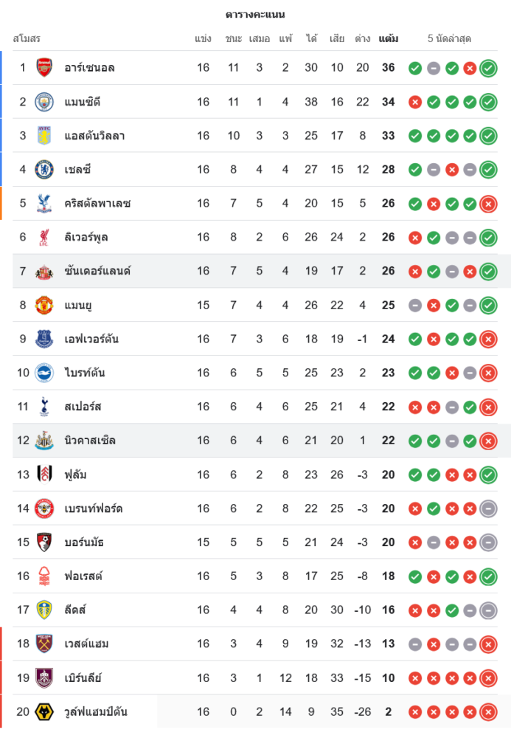
Task: Open the เอฟเวอร์ตัน team link
Action: 91,339
